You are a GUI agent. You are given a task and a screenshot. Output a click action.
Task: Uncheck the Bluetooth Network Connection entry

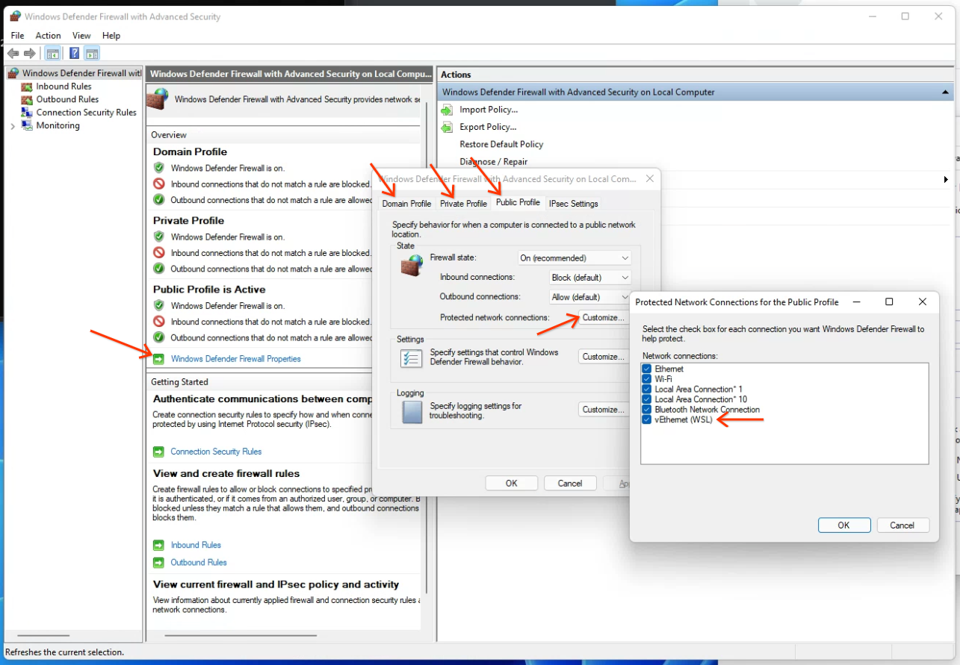point(645,409)
